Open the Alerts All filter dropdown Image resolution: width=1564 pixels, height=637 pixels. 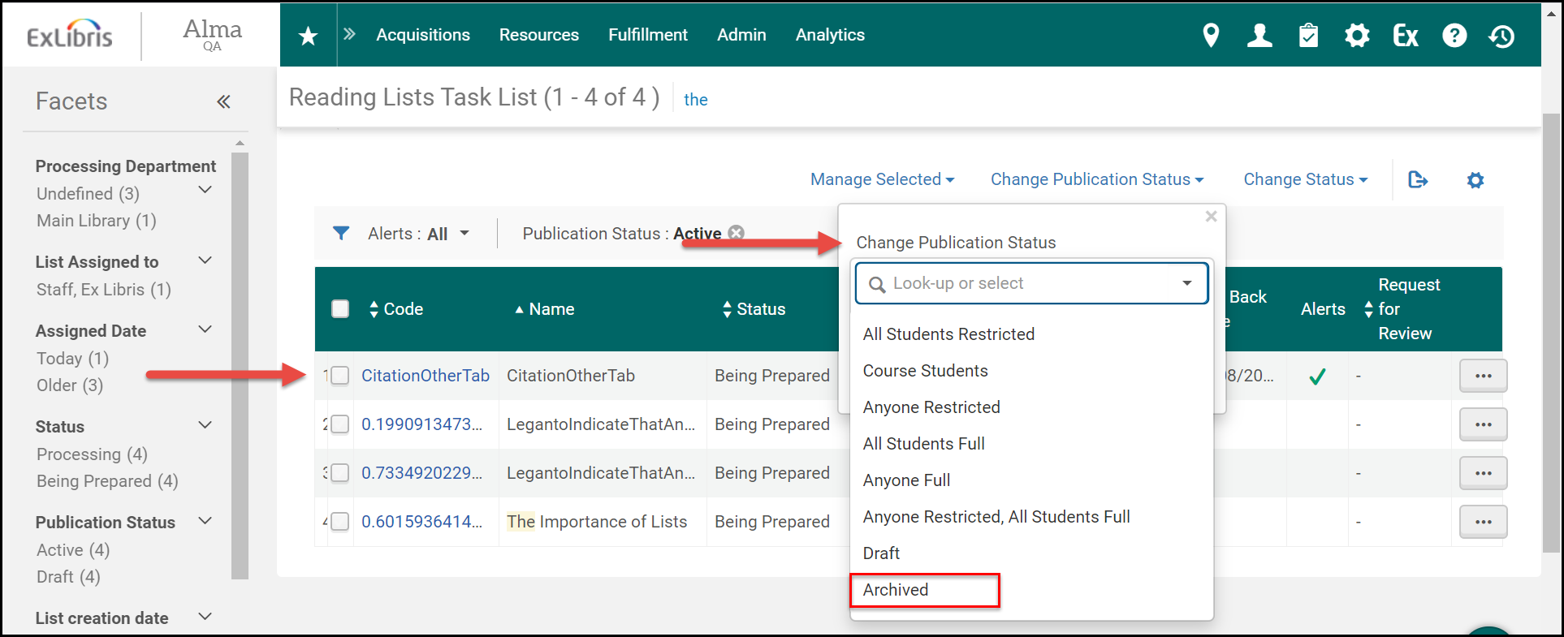pos(418,234)
